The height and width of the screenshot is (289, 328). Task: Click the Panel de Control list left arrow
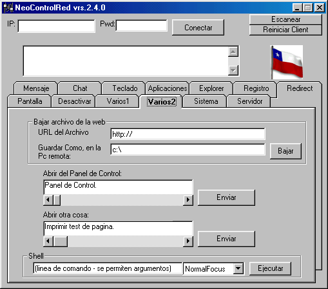pyautogui.click(x=48, y=200)
